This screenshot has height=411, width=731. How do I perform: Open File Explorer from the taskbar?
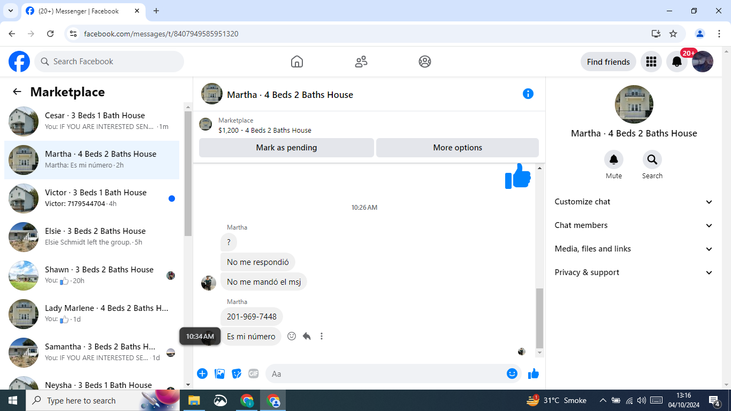click(194, 400)
